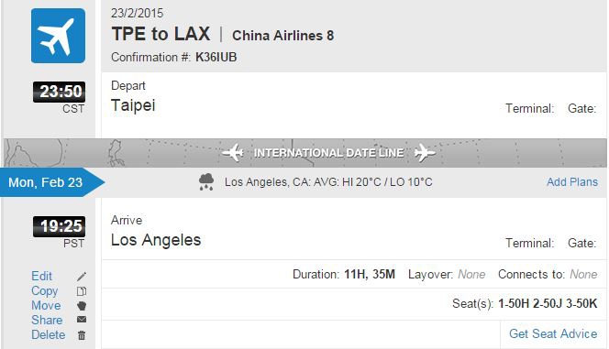Click the TPE to LAX flight title

click(x=161, y=34)
